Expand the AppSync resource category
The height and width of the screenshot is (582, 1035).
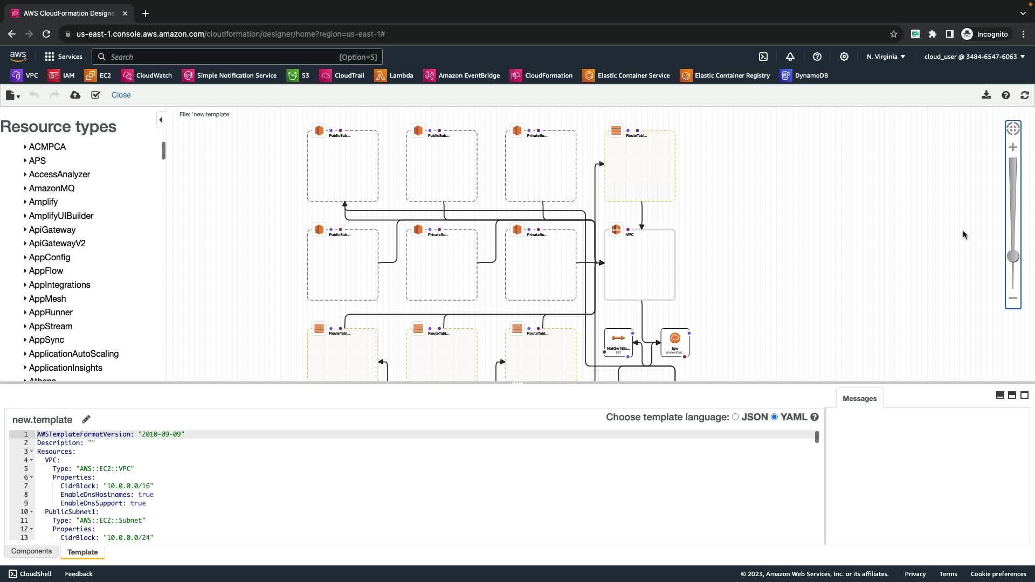point(46,339)
